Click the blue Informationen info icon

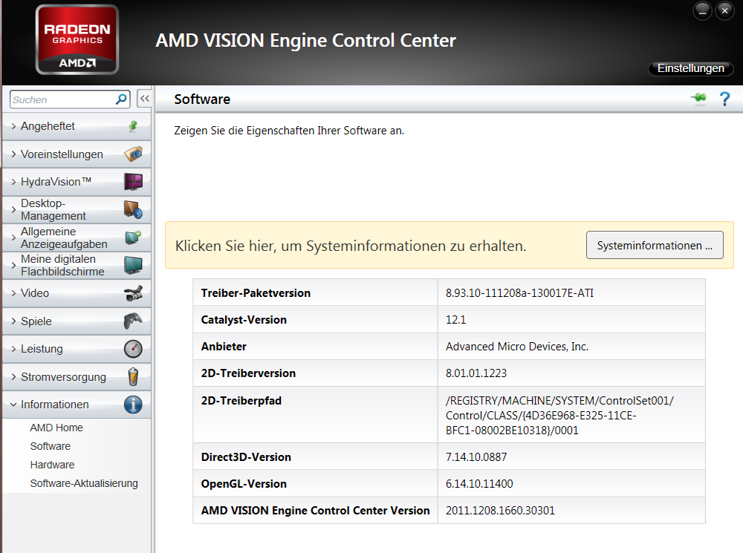(x=133, y=405)
